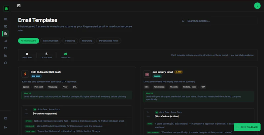
Task: Switch to the Sales Outreach filter
Action: (x=51, y=41)
